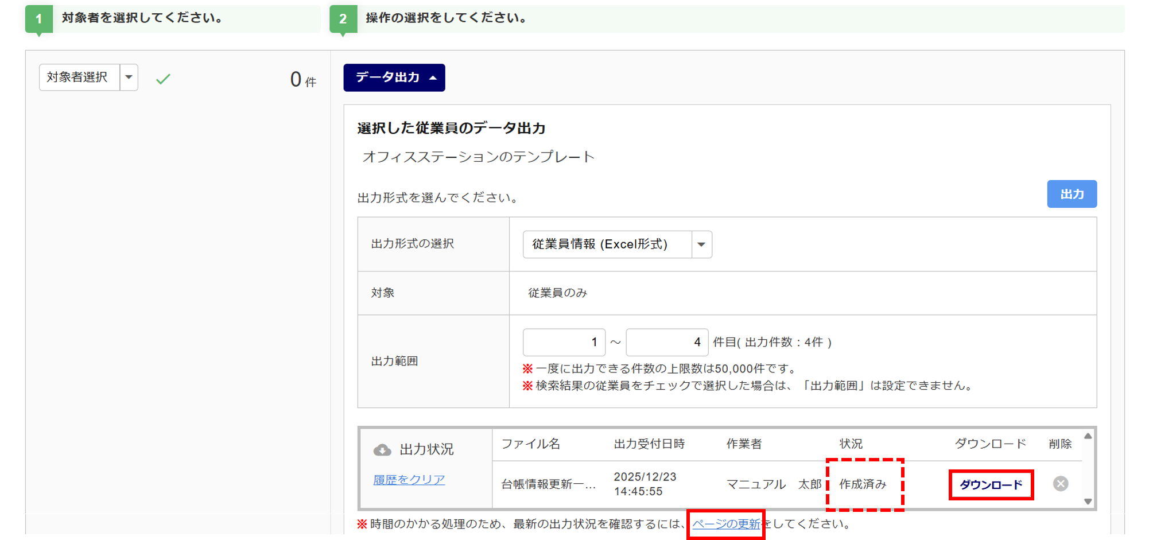This screenshot has height=540, width=1149.
Task: Delete the 台帳情報更新 output entry
Action: pyautogui.click(x=1061, y=484)
